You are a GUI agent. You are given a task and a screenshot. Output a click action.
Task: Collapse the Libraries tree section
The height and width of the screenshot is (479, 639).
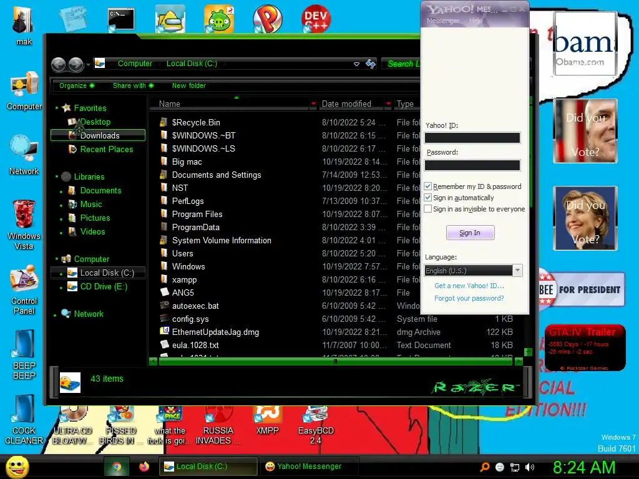click(57, 177)
